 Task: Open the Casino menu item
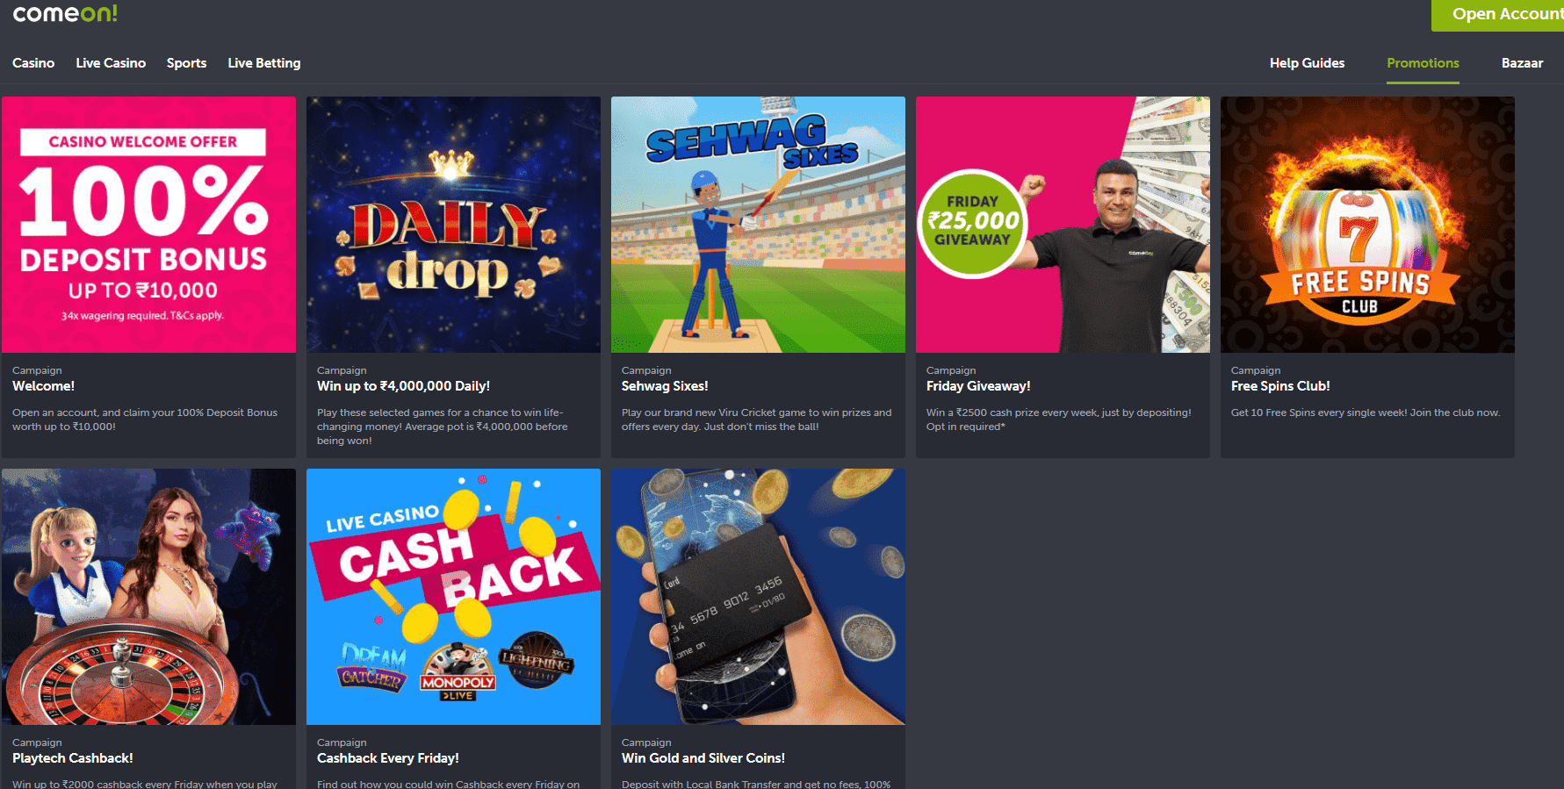click(33, 63)
